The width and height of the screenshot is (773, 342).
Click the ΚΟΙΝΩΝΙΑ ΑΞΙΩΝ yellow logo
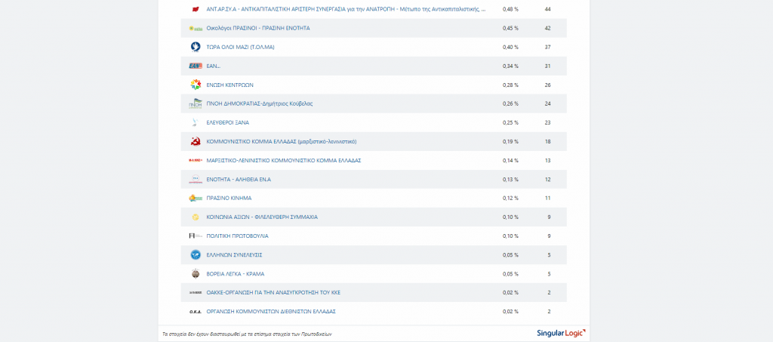196,217
